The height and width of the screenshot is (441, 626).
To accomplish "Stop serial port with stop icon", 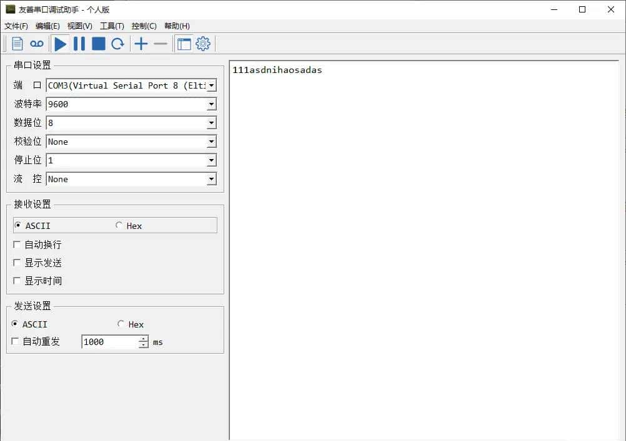I will (x=99, y=44).
